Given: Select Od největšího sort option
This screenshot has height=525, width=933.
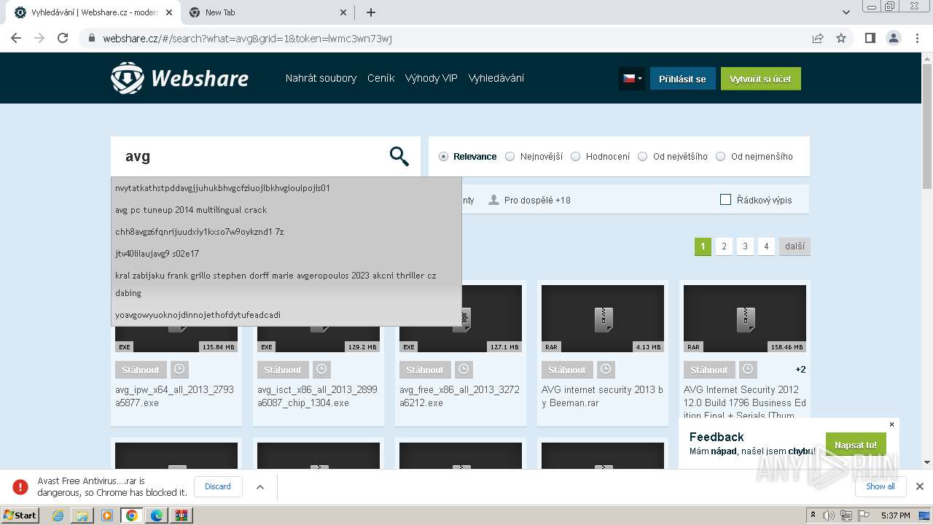Looking at the screenshot, I should tap(643, 157).
